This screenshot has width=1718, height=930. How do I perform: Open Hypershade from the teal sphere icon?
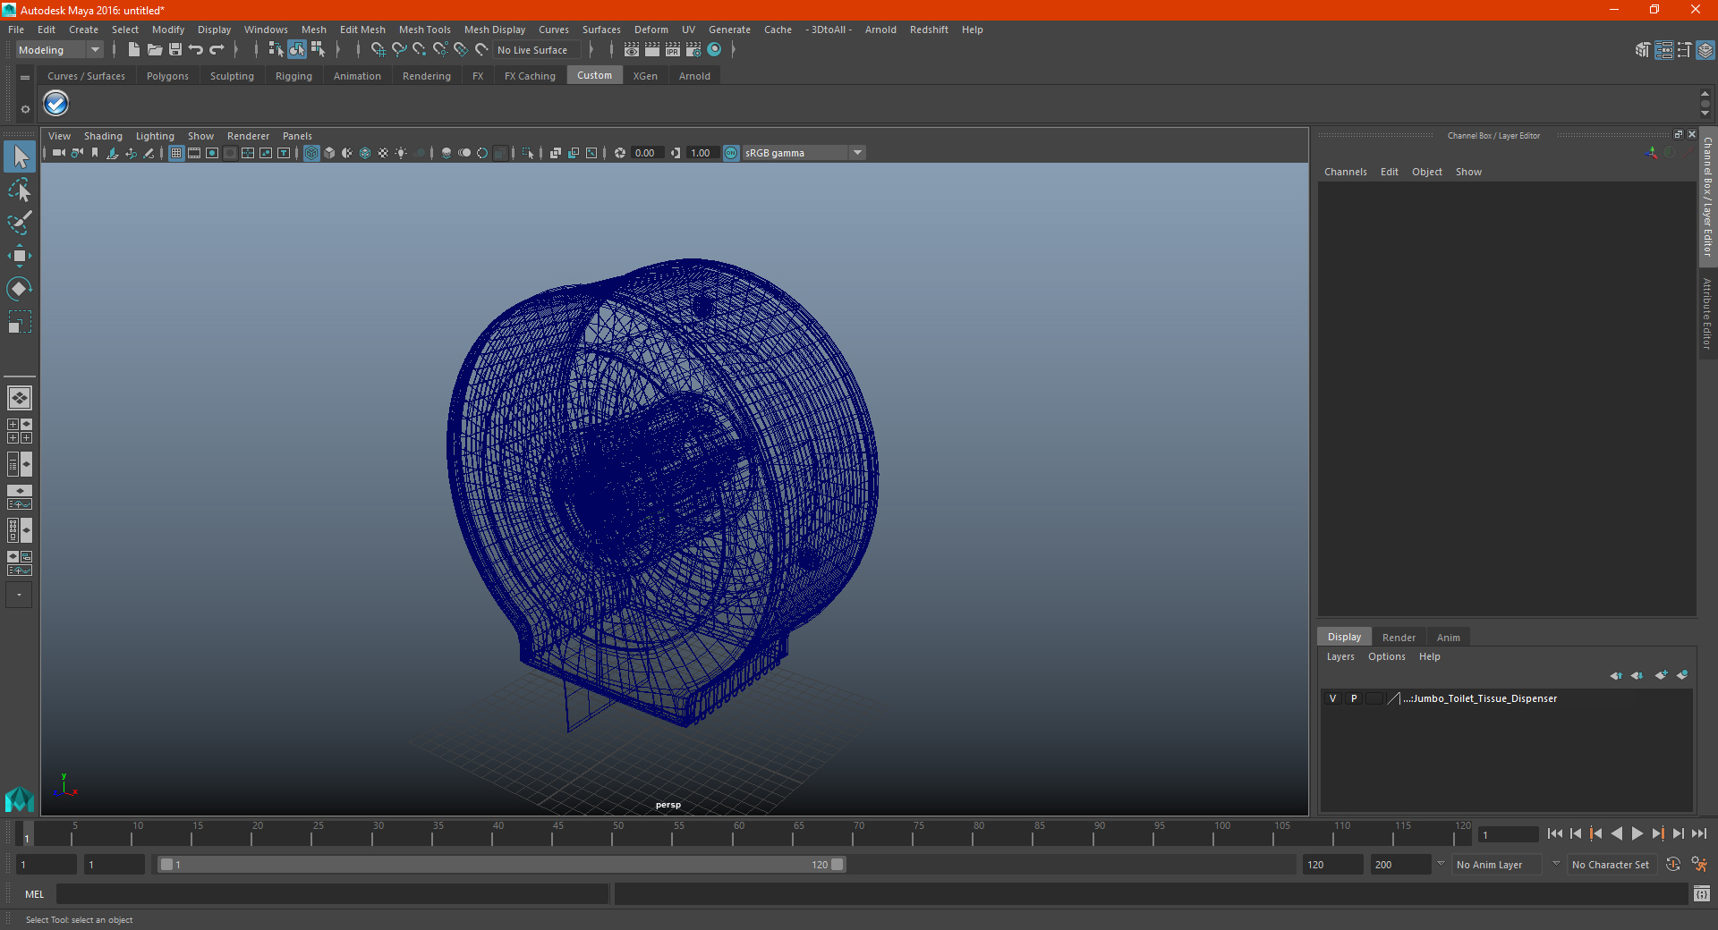(714, 50)
